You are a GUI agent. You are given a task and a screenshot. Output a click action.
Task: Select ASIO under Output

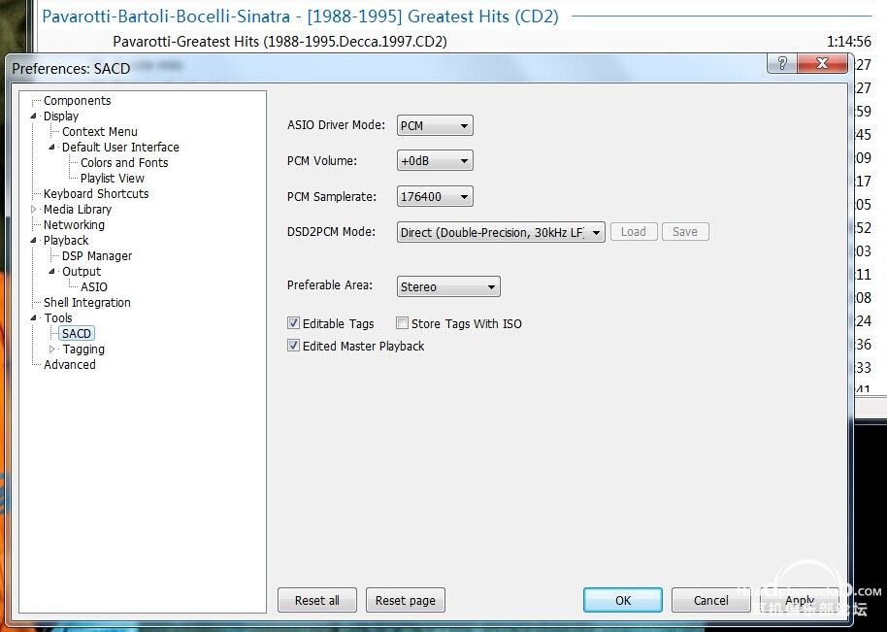pos(94,287)
